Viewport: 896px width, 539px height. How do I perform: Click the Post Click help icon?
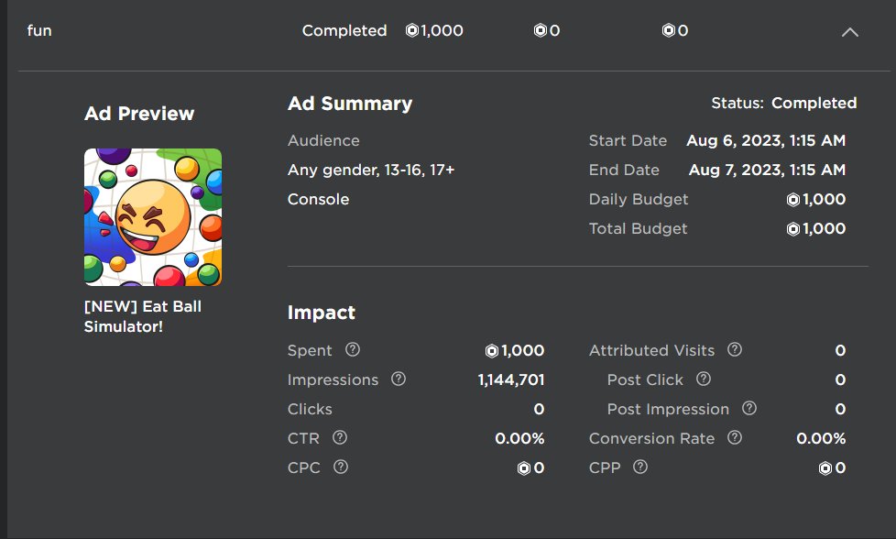704,379
